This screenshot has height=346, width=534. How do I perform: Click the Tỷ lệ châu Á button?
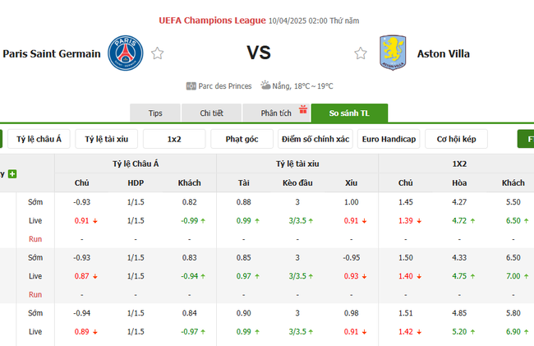(x=39, y=139)
